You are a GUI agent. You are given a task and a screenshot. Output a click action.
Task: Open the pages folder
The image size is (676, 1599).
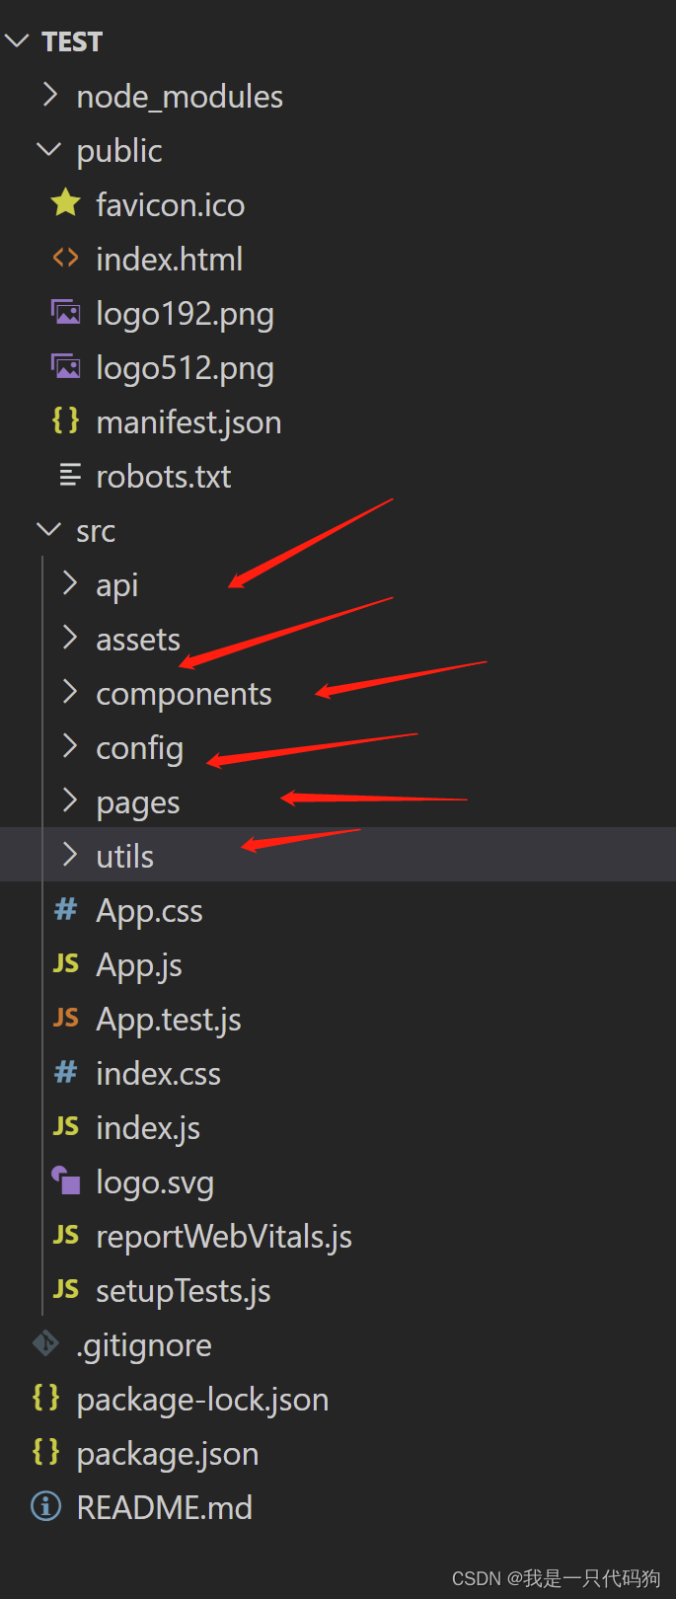coord(137,800)
